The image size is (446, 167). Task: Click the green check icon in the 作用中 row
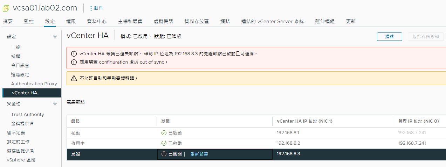pos(164,143)
